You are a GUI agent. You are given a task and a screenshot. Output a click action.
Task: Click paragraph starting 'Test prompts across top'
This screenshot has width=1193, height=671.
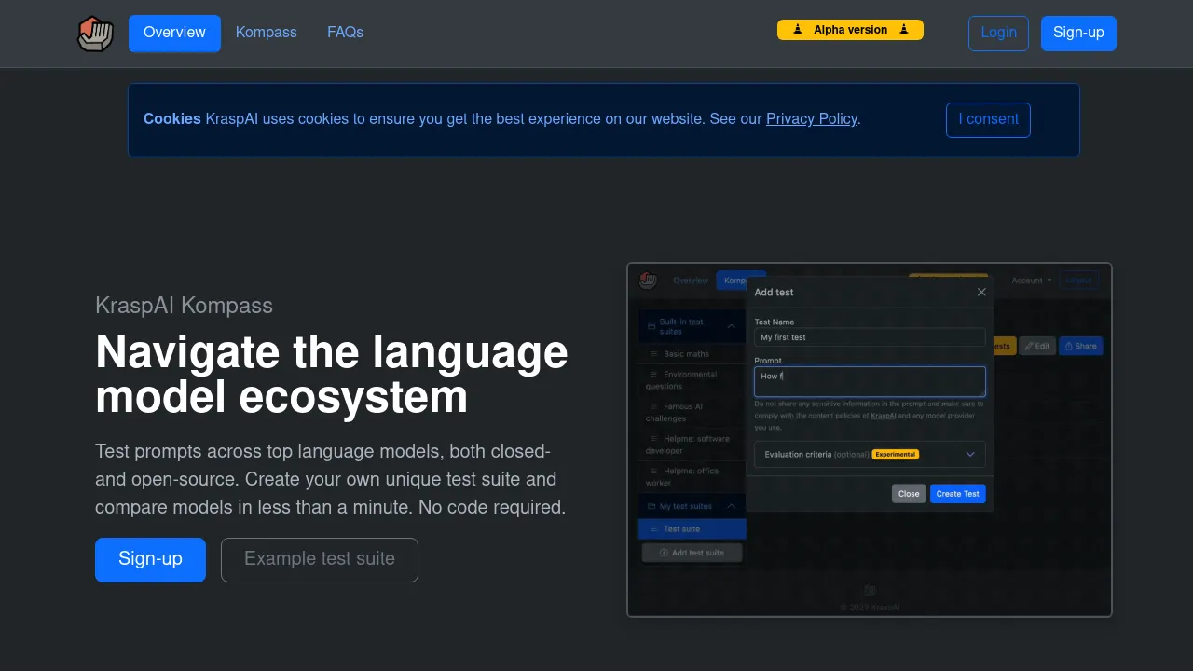point(331,479)
